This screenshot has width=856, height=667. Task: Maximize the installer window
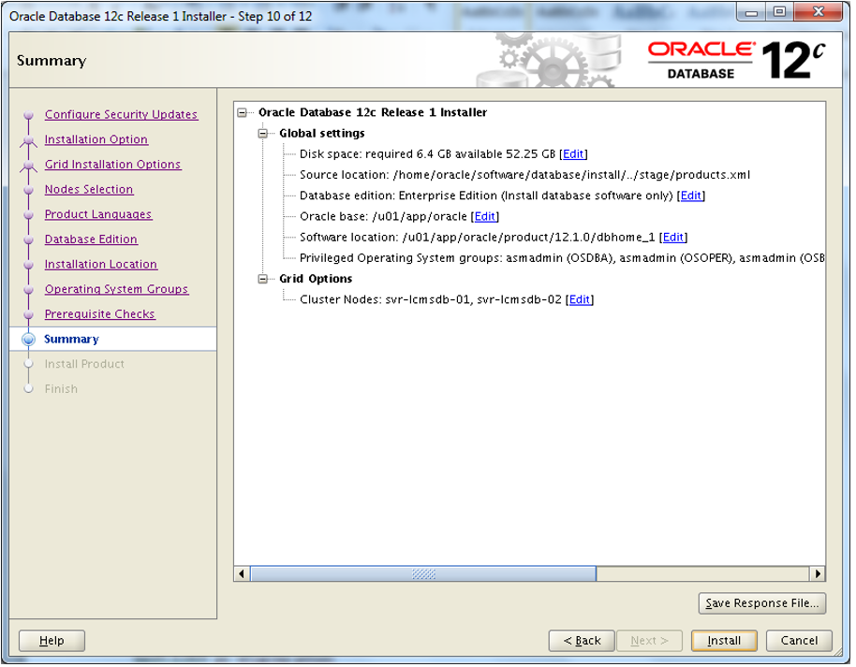coord(780,12)
